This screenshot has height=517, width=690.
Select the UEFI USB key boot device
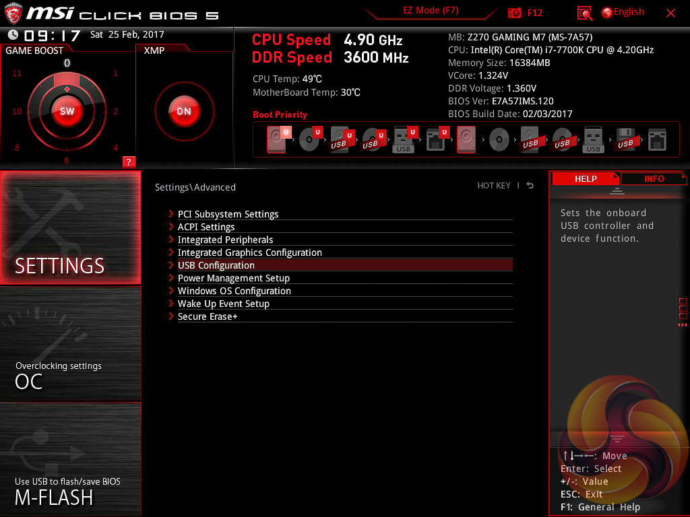405,139
